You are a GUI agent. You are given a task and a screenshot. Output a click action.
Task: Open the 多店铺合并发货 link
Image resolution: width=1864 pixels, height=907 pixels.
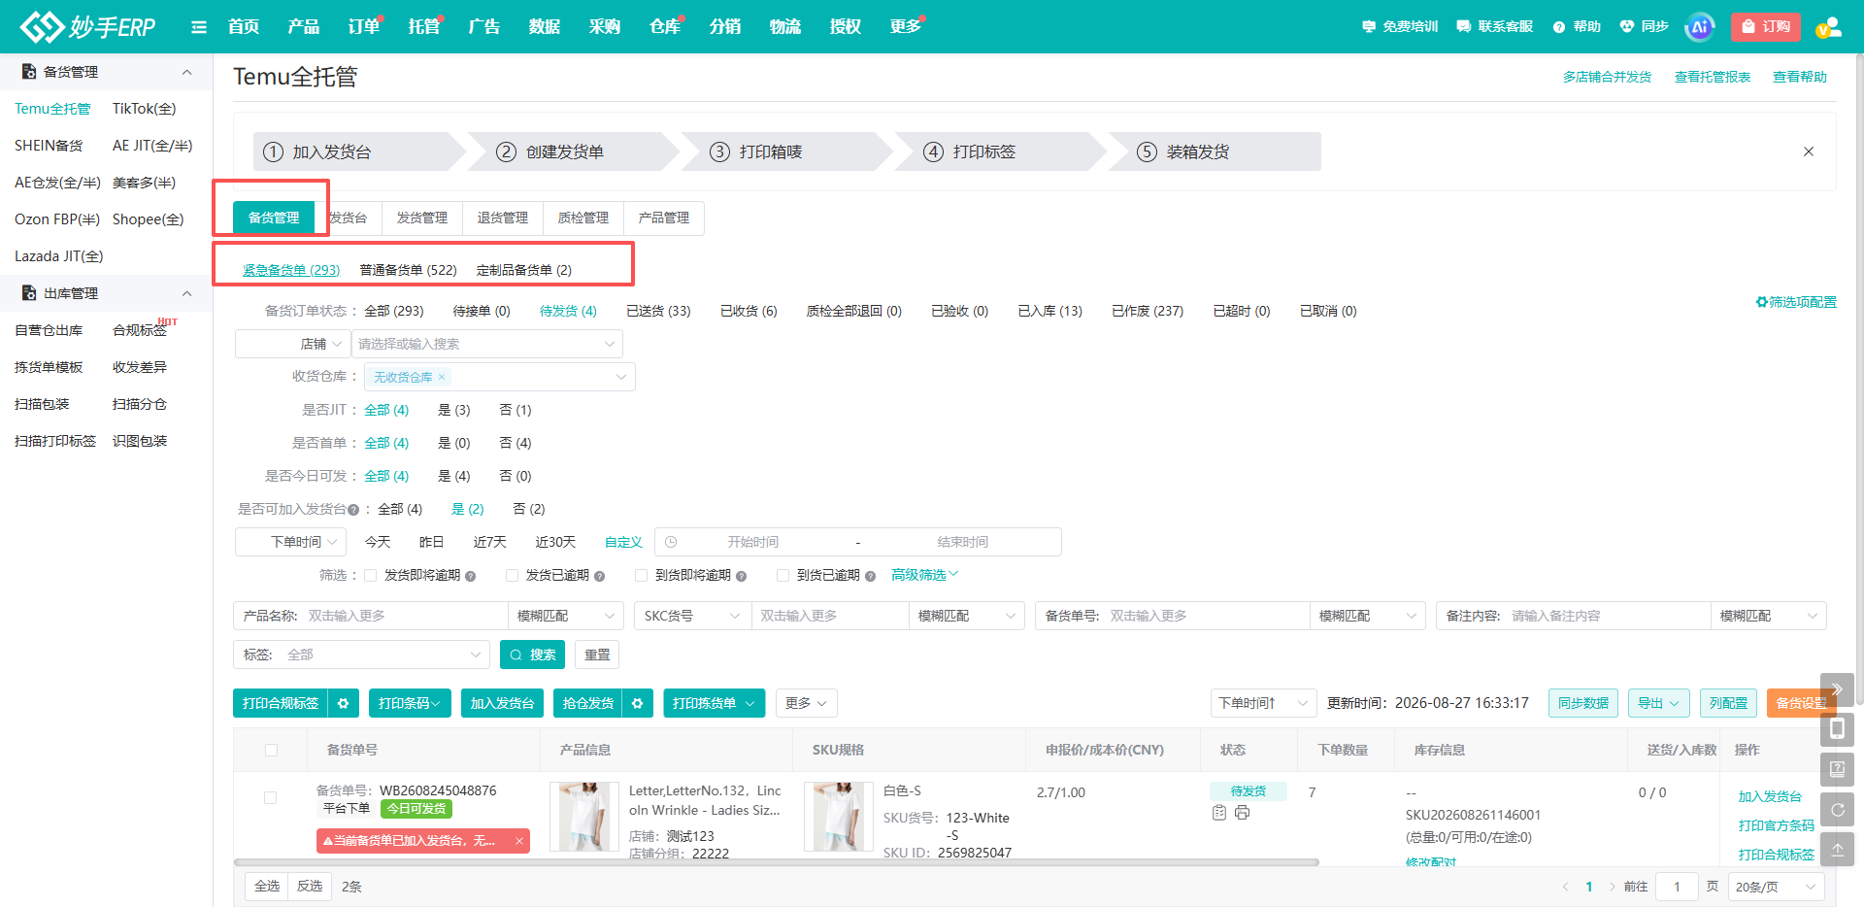(1607, 77)
